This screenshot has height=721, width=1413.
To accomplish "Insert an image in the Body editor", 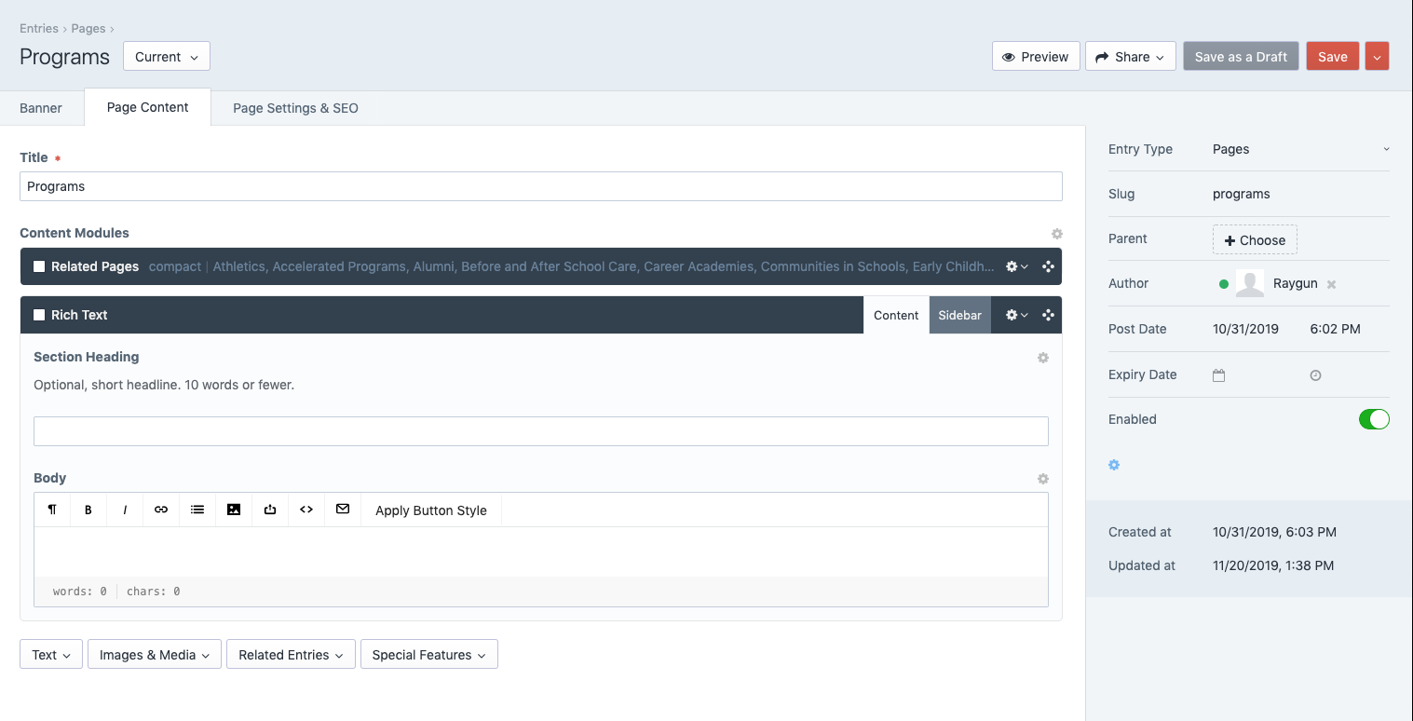I will (233, 510).
